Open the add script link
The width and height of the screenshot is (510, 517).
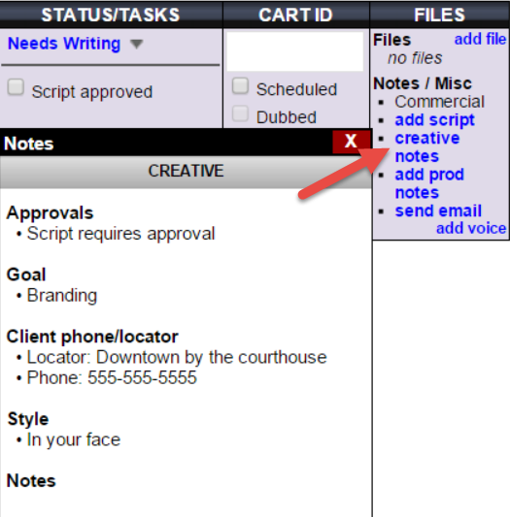tap(434, 120)
